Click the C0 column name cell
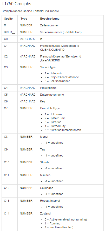105x232 pixels. point(10,39)
